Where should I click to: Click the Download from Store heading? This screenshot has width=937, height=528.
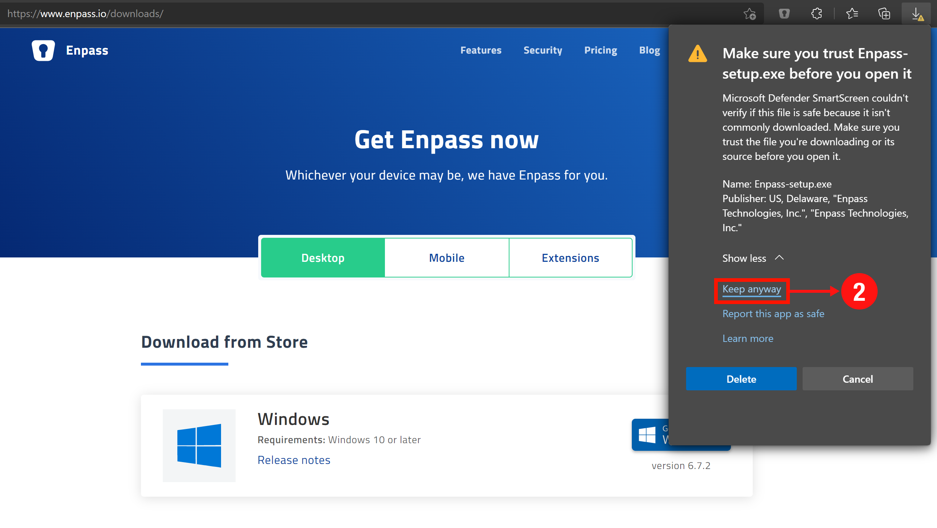point(224,342)
